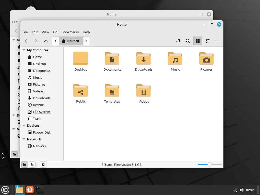This screenshot has width=260, height=195.
Task: Collapse the My Computer section
Action: pyautogui.click(x=24, y=50)
